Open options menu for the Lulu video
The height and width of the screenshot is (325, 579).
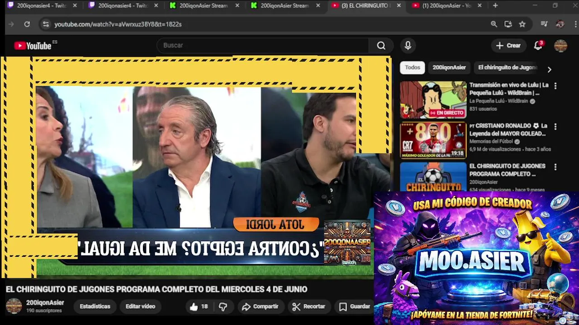(x=555, y=86)
